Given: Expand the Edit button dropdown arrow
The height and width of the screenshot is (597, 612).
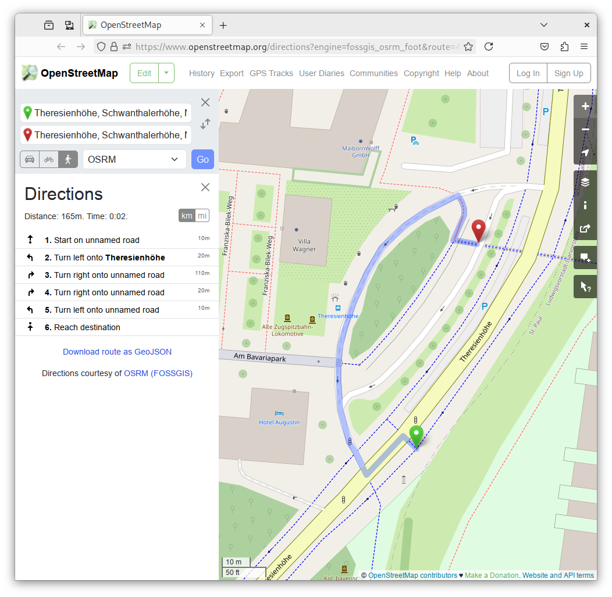Looking at the screenshot, I should (166, 73).
